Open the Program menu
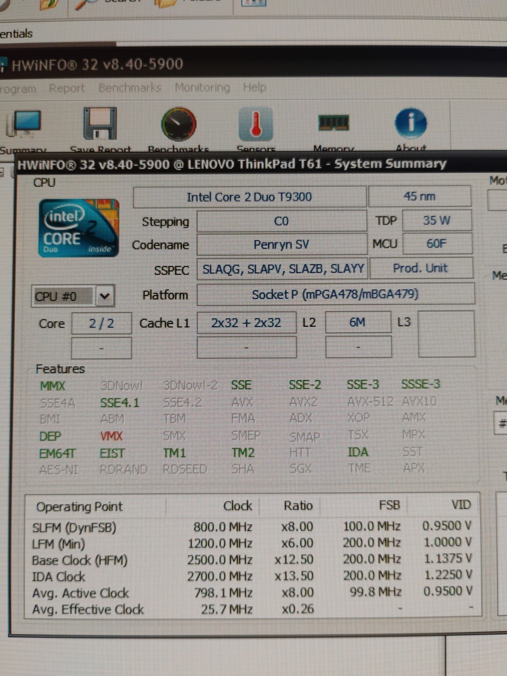Screen dimensions: 507x676 (18, 89)
